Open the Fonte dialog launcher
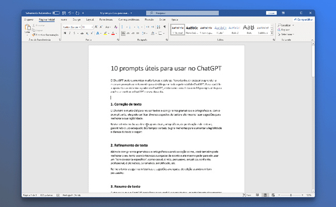This screenshot has width=336, height=207. click(x=118, y=40)
